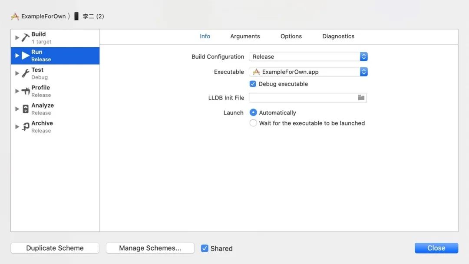Screen dimensions: 469x264
Task: Open the Diagnostics tab
Action: [338, 36]
